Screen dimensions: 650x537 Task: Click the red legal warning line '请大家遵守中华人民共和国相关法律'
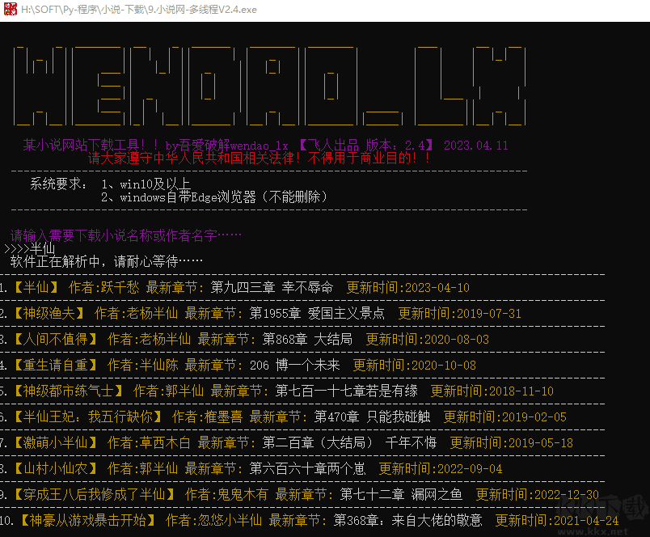click(x=191, y=158)
